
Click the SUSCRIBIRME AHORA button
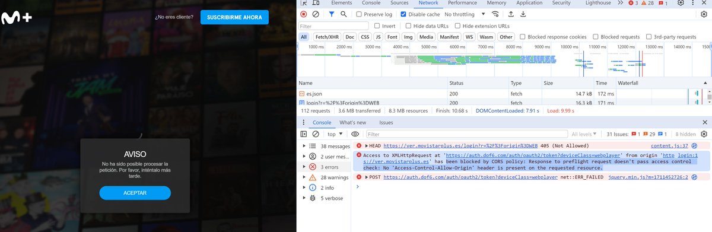click(x=234, y=17)
